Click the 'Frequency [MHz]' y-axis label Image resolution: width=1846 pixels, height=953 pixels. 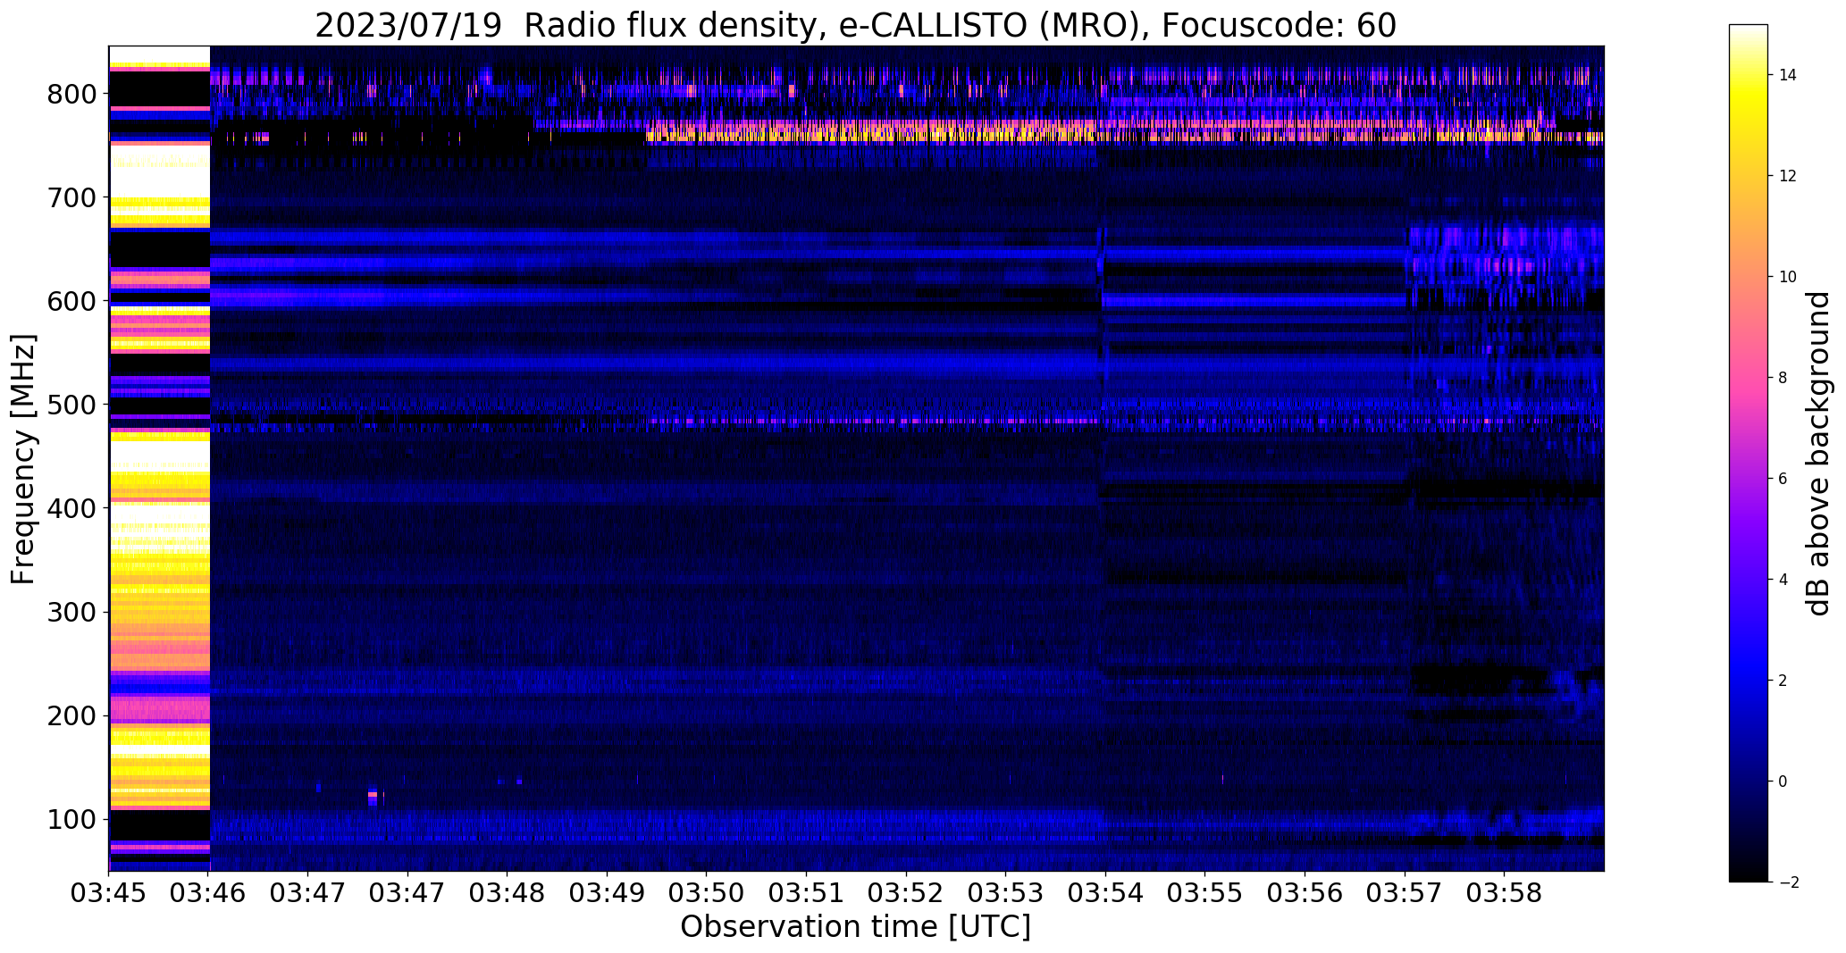(x=24, y=460)
